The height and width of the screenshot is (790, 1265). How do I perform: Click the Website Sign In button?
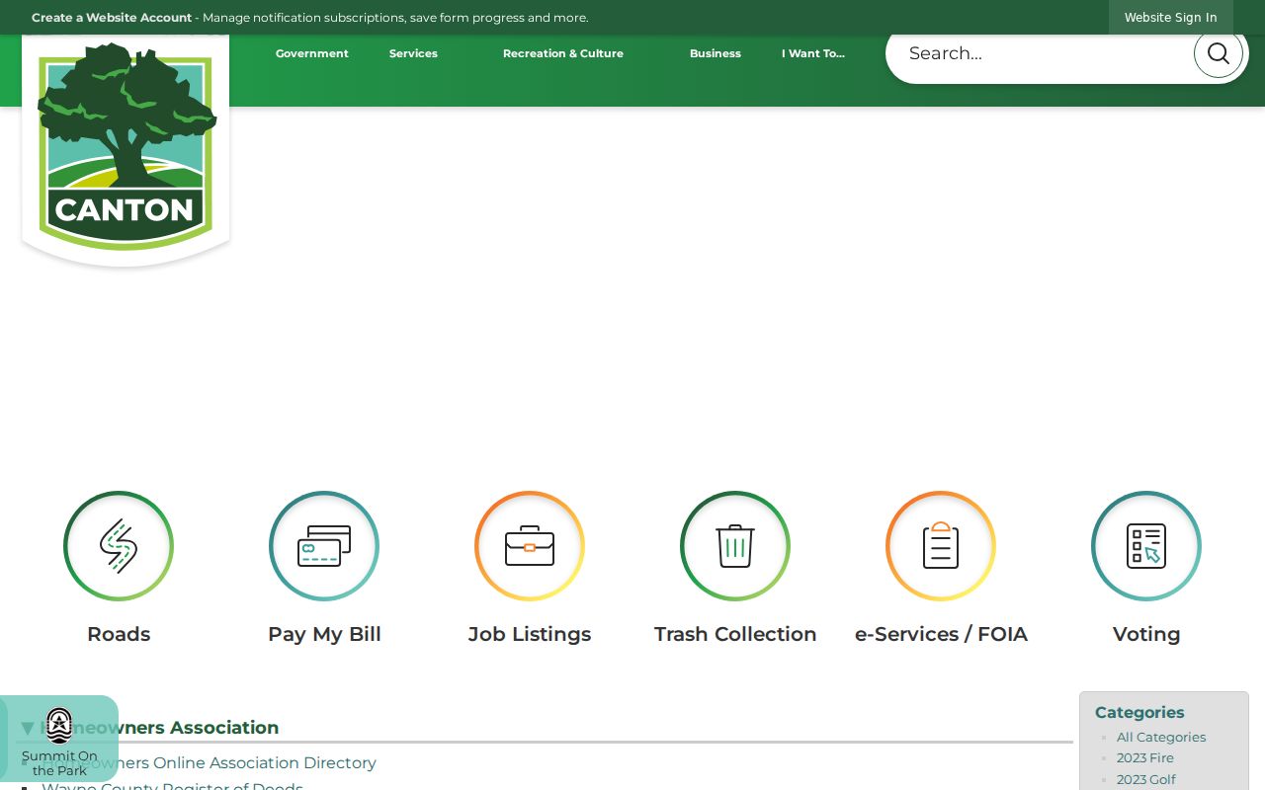click(1171, 18)
